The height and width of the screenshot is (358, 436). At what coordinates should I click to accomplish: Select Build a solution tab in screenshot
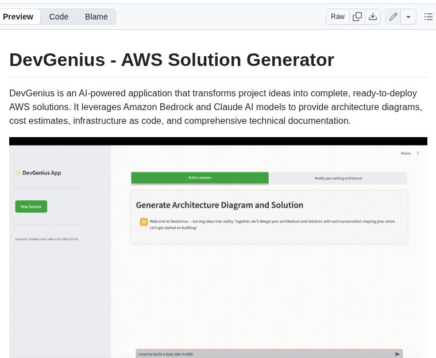[200, 178]
